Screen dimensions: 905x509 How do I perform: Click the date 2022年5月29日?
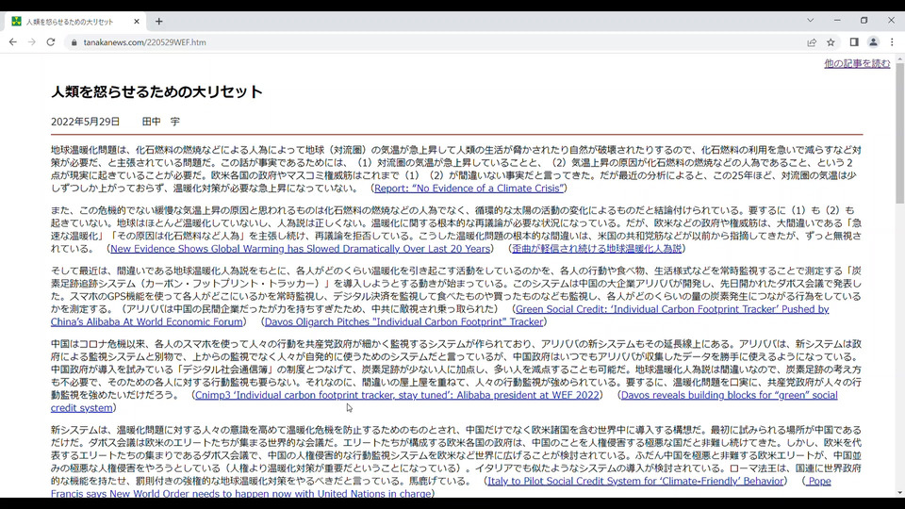tap(85, 122)
